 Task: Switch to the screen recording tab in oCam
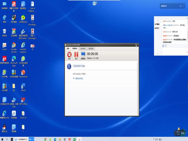click(x=75, y=48)
